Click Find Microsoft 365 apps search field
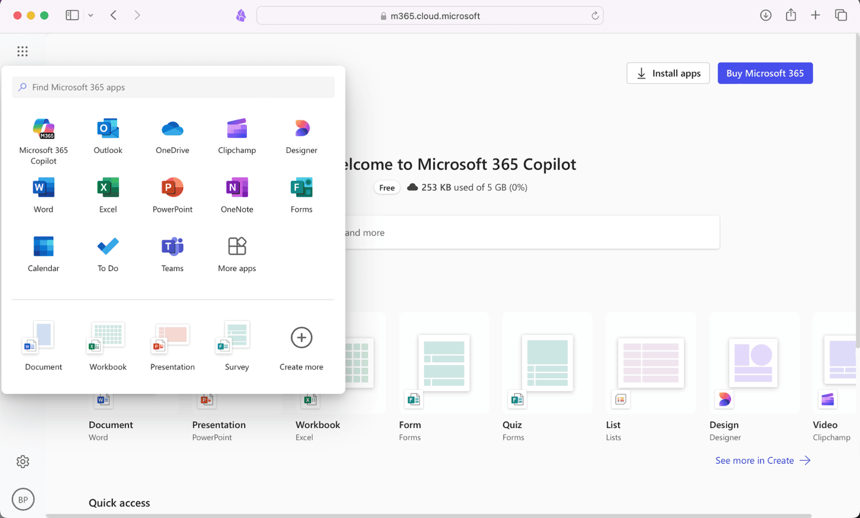This screenshot has height=518, width=860. [x=173, y=87]
